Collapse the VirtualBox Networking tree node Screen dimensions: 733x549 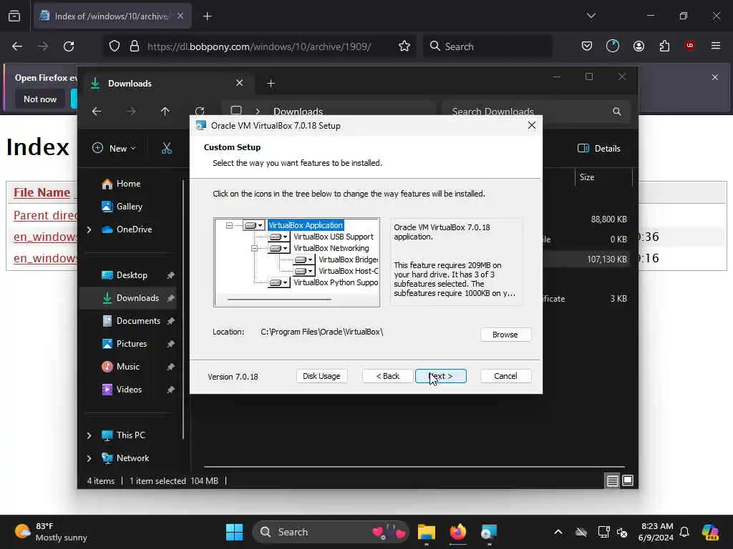pos(254,248)
